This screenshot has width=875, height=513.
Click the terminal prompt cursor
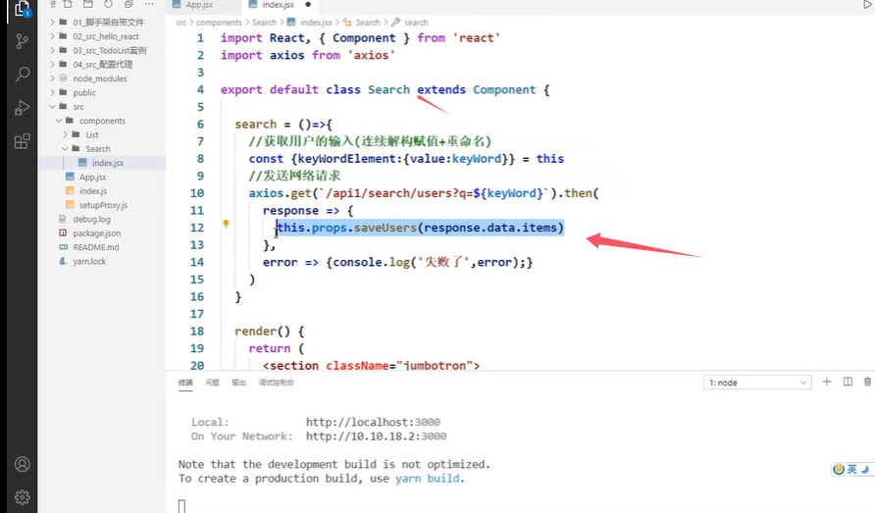tap(181, 506)
